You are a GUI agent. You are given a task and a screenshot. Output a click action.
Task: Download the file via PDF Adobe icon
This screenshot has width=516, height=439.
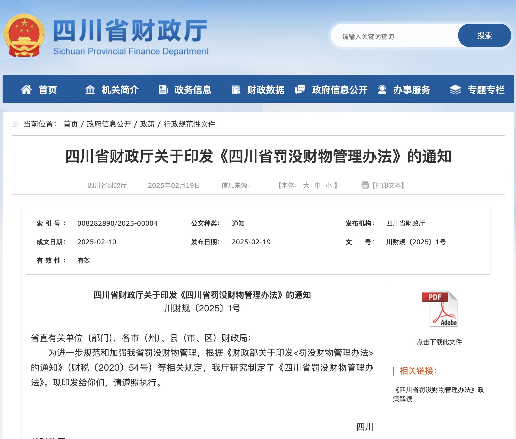tap(439, 309)
